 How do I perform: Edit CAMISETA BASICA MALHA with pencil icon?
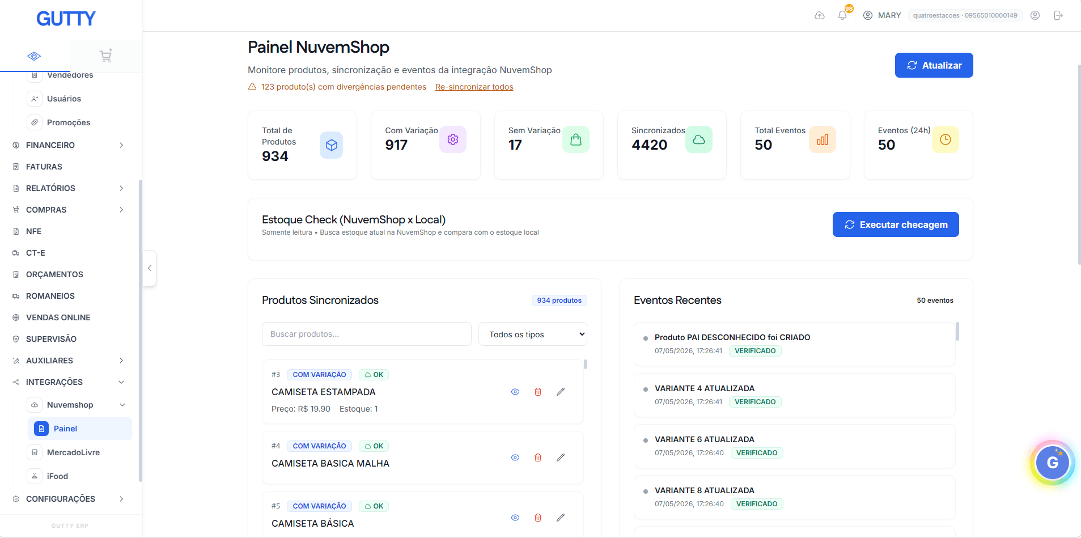561,457
